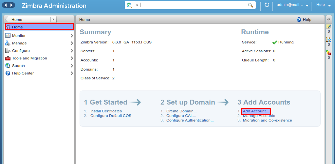Viewport: 335px width, 164px height.
Task: Open Create Domain... link
Action: tap(181, 111)
